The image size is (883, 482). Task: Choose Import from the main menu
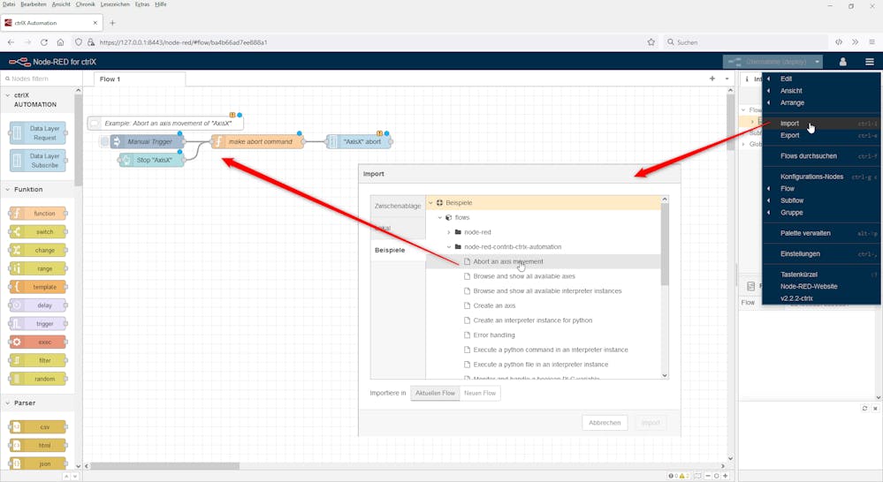click(822, 124)
